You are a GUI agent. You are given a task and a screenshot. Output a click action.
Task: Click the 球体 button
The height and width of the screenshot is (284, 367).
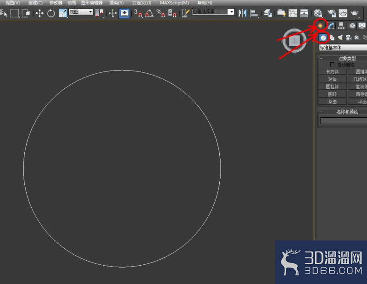coord(332,79)
